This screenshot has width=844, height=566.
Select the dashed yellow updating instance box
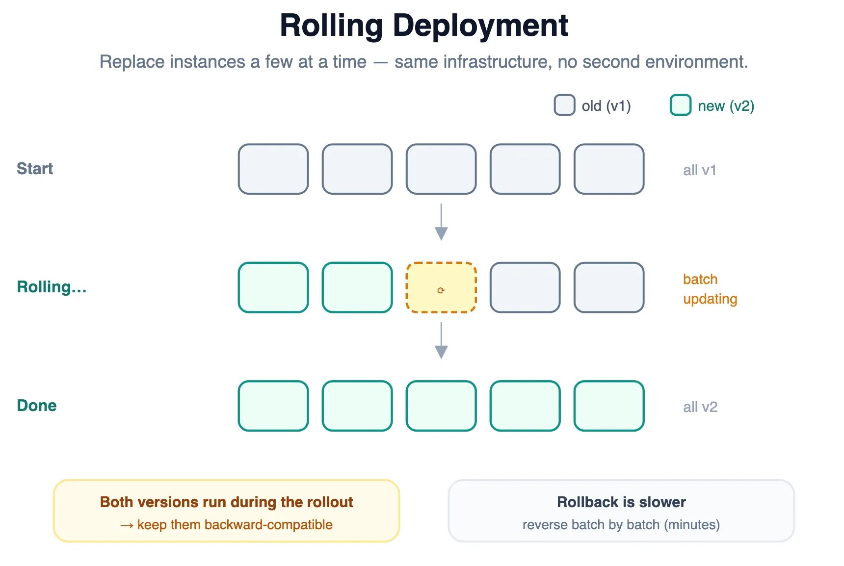coord(441,287)
